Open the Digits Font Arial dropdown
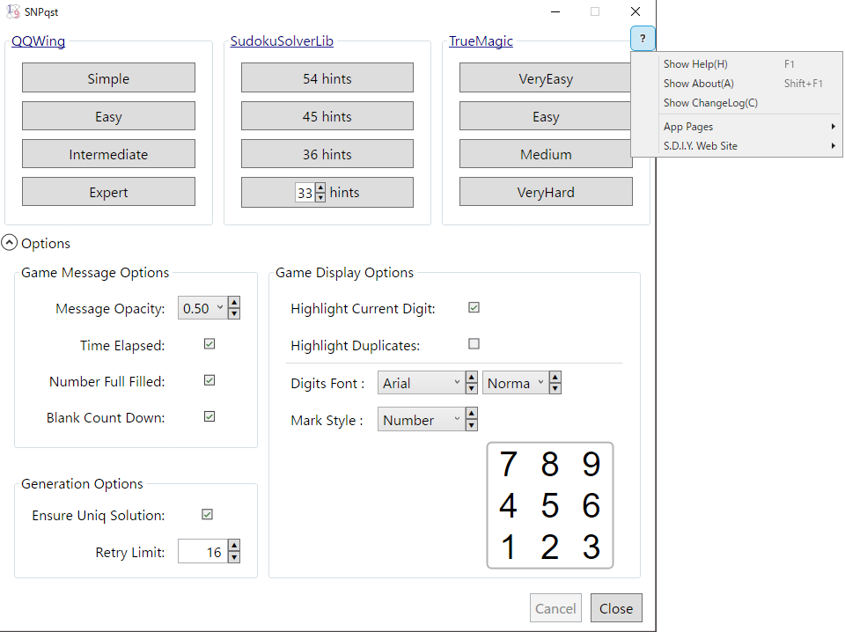845x632 pixels. [421, 383]
